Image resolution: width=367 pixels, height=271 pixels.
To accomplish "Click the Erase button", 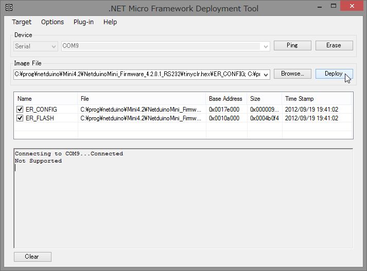I will pos(334,45).
